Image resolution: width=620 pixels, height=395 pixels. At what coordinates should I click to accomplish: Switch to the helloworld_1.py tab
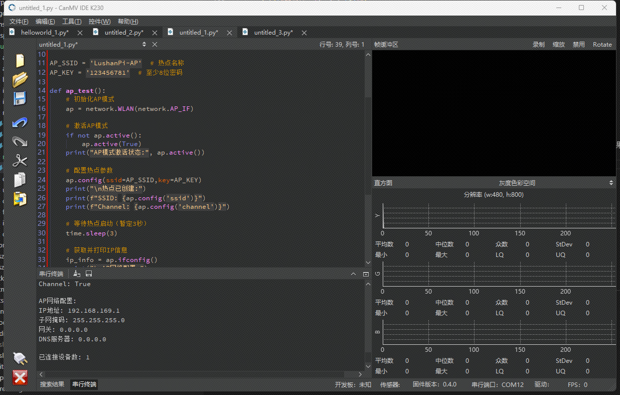(45, 33)
